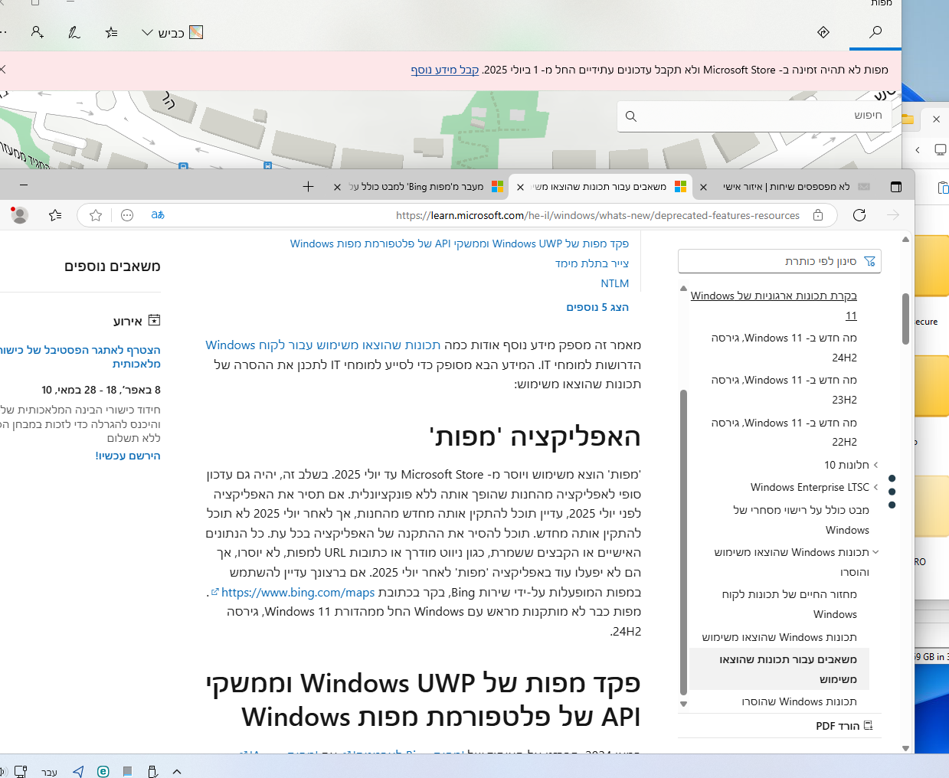Image resolution: width=949 pixels, height=778 pixels.
Task: Open the צייר תלגת מימד link
Action: click(591, 263)
